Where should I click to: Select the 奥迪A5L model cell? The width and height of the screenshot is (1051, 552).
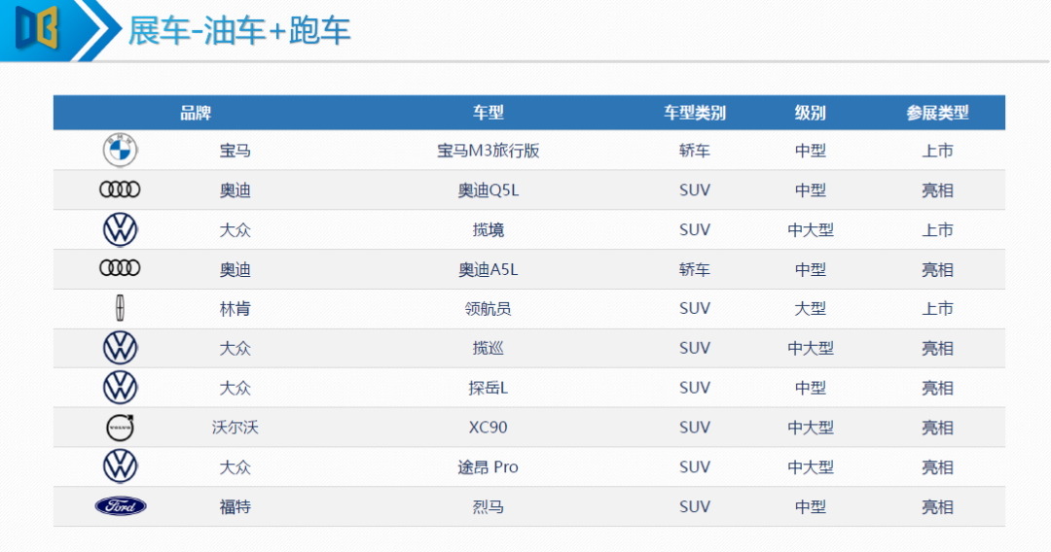tap(488, 269)
